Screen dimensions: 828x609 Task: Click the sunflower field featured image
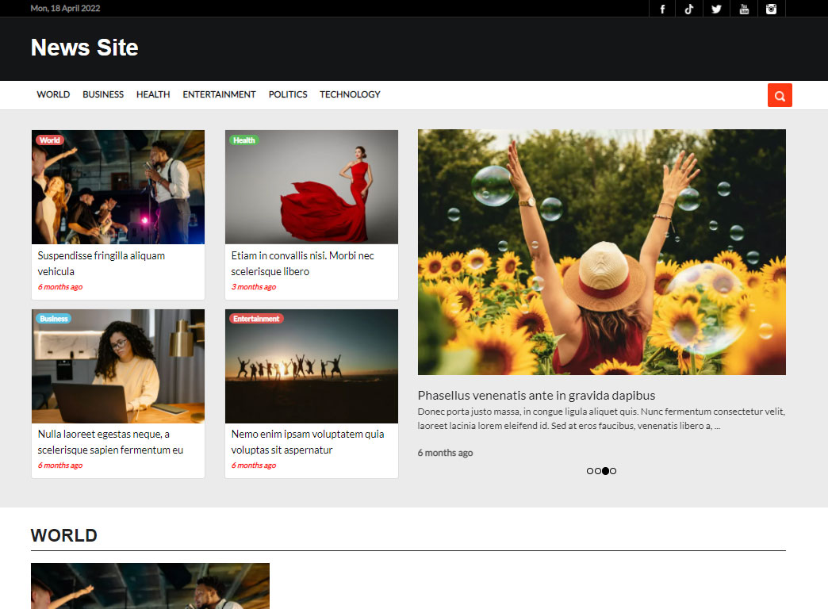point(601,251)
